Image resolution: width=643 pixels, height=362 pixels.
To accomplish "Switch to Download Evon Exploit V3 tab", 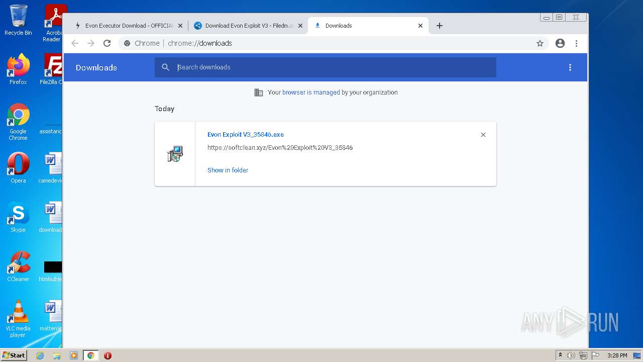I will pos(249,26).
